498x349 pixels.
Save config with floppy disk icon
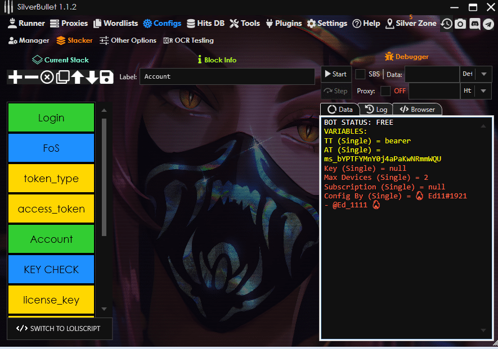(106, 77)
